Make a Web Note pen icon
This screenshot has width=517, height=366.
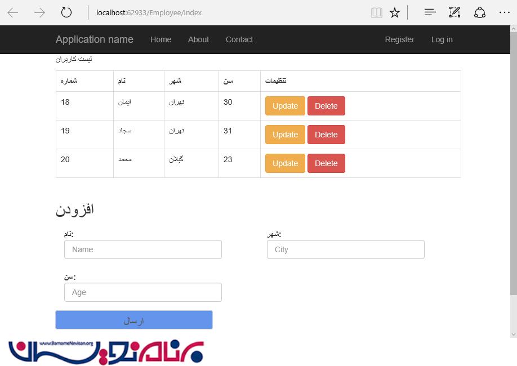pyautogui.click(x=454, y=12)
